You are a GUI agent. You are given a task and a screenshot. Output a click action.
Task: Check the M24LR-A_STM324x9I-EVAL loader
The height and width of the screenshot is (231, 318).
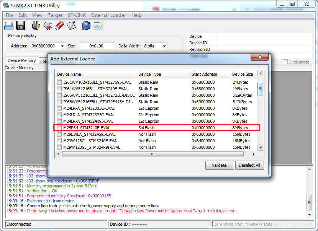(59, 121)
